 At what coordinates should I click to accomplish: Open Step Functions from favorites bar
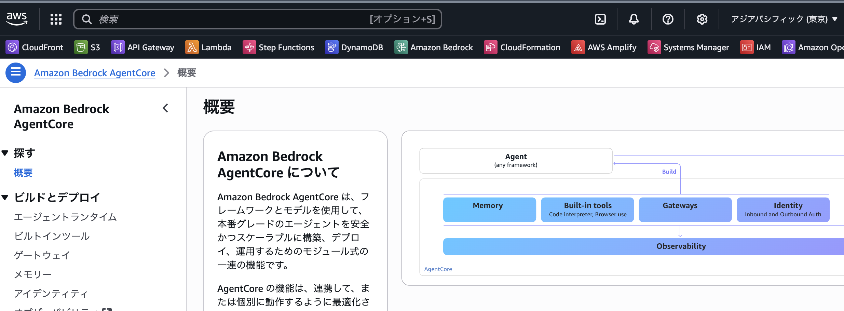278,48
